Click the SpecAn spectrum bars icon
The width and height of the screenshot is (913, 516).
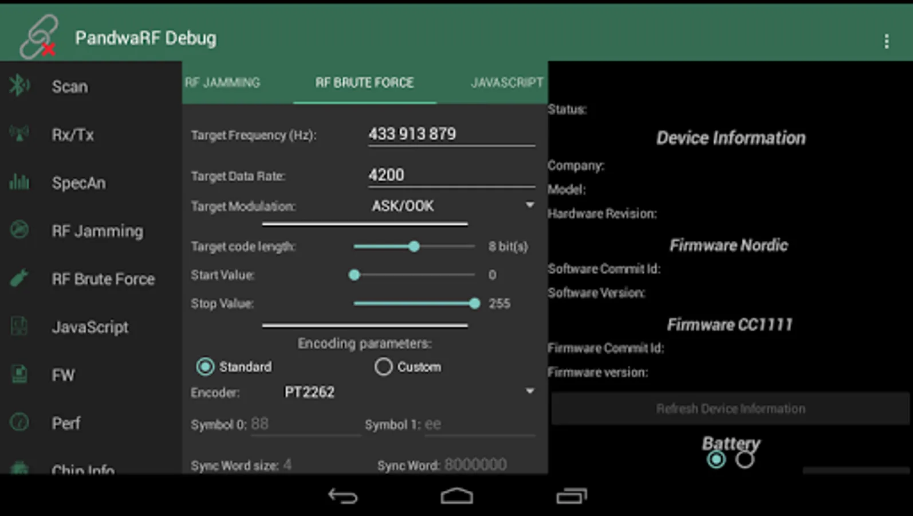pos(19,182)
